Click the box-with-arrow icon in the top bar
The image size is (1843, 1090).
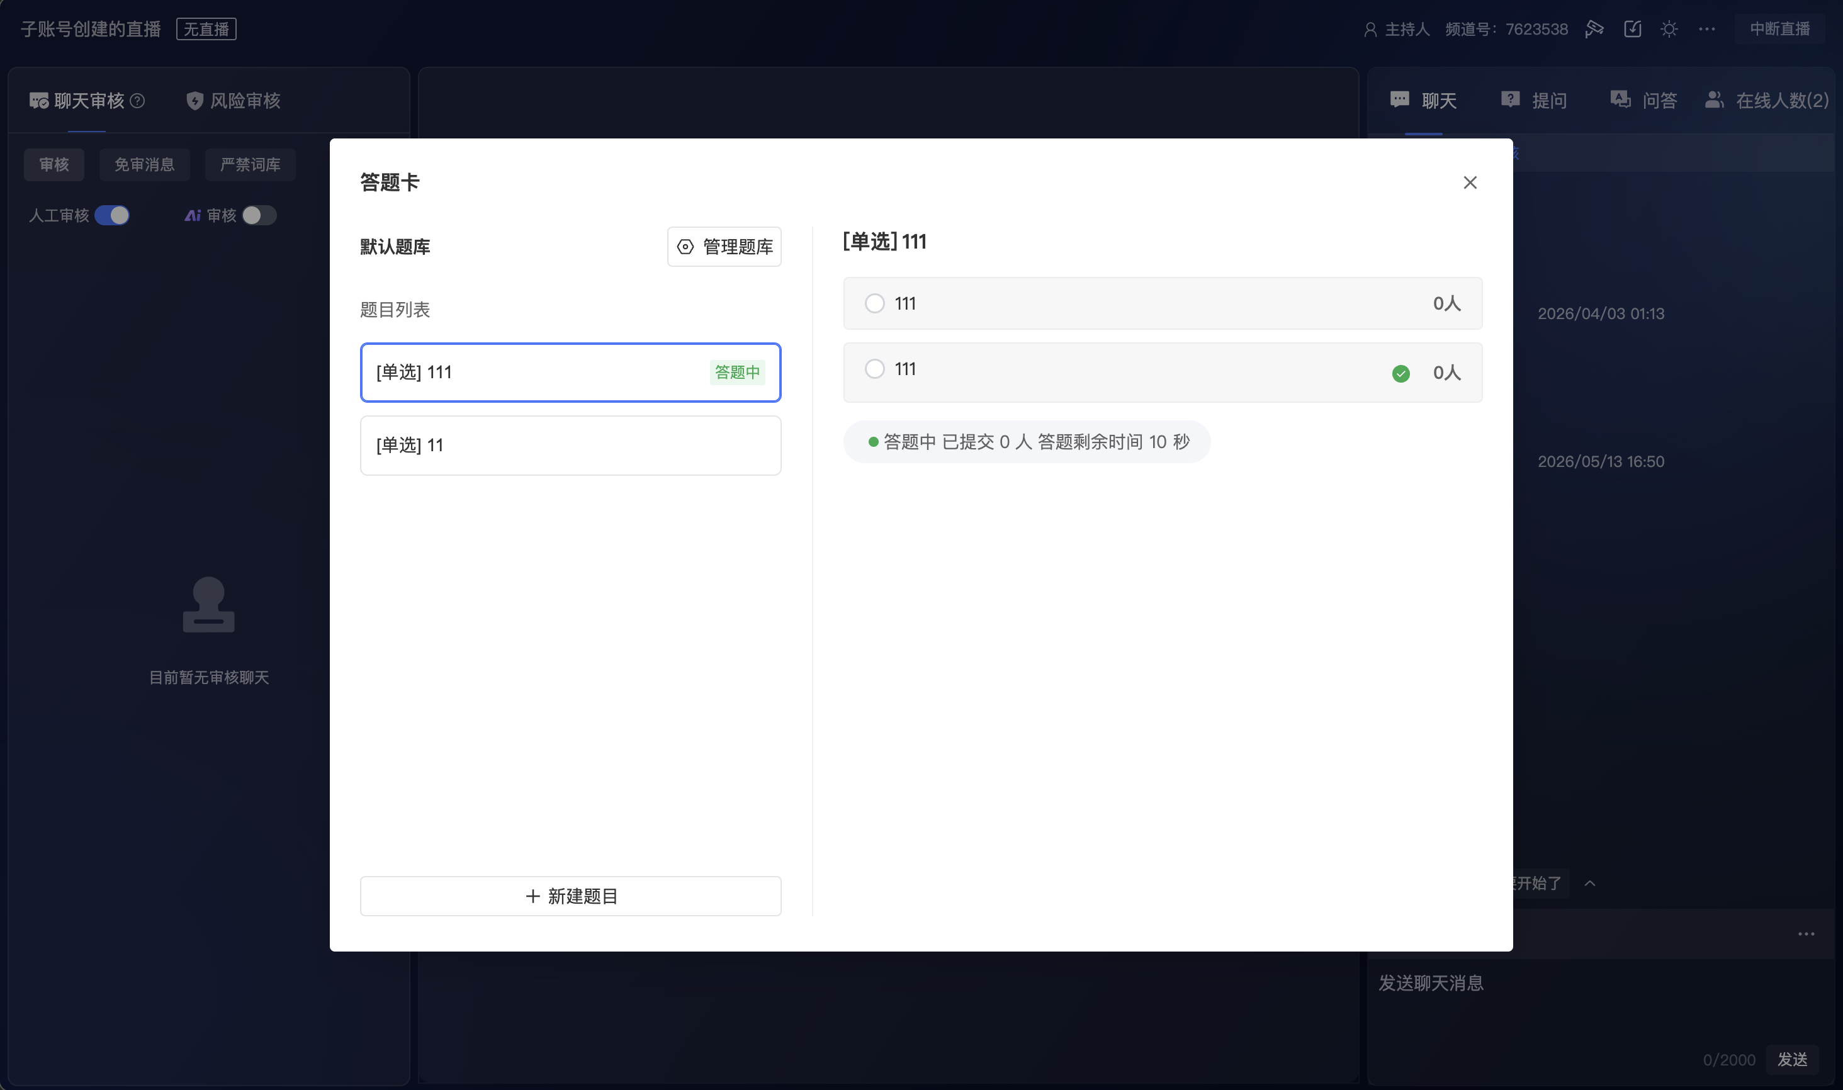click(1632, 30)
